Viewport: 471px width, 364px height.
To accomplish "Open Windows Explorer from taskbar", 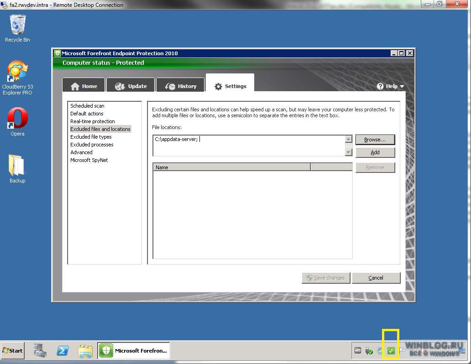I will [x=85, y=351].
